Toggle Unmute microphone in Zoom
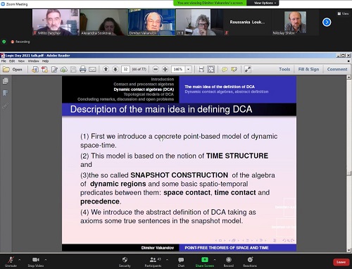 11,261
